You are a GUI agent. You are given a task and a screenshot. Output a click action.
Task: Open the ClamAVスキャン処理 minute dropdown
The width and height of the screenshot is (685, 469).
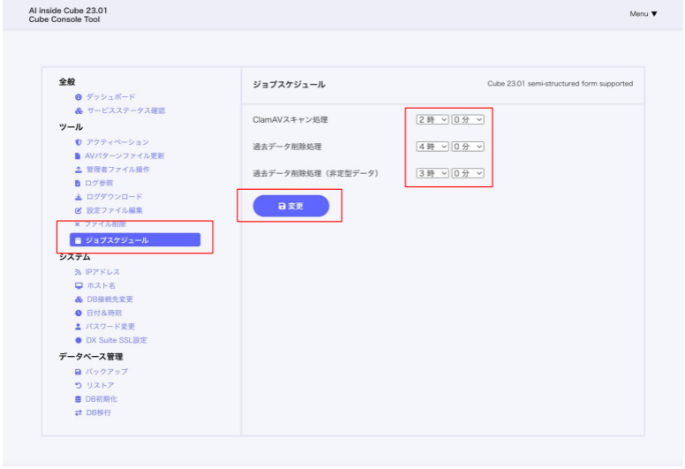[468, 119]
